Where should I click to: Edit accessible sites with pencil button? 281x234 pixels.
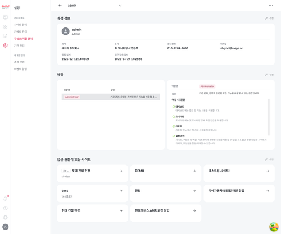[269, 159]
